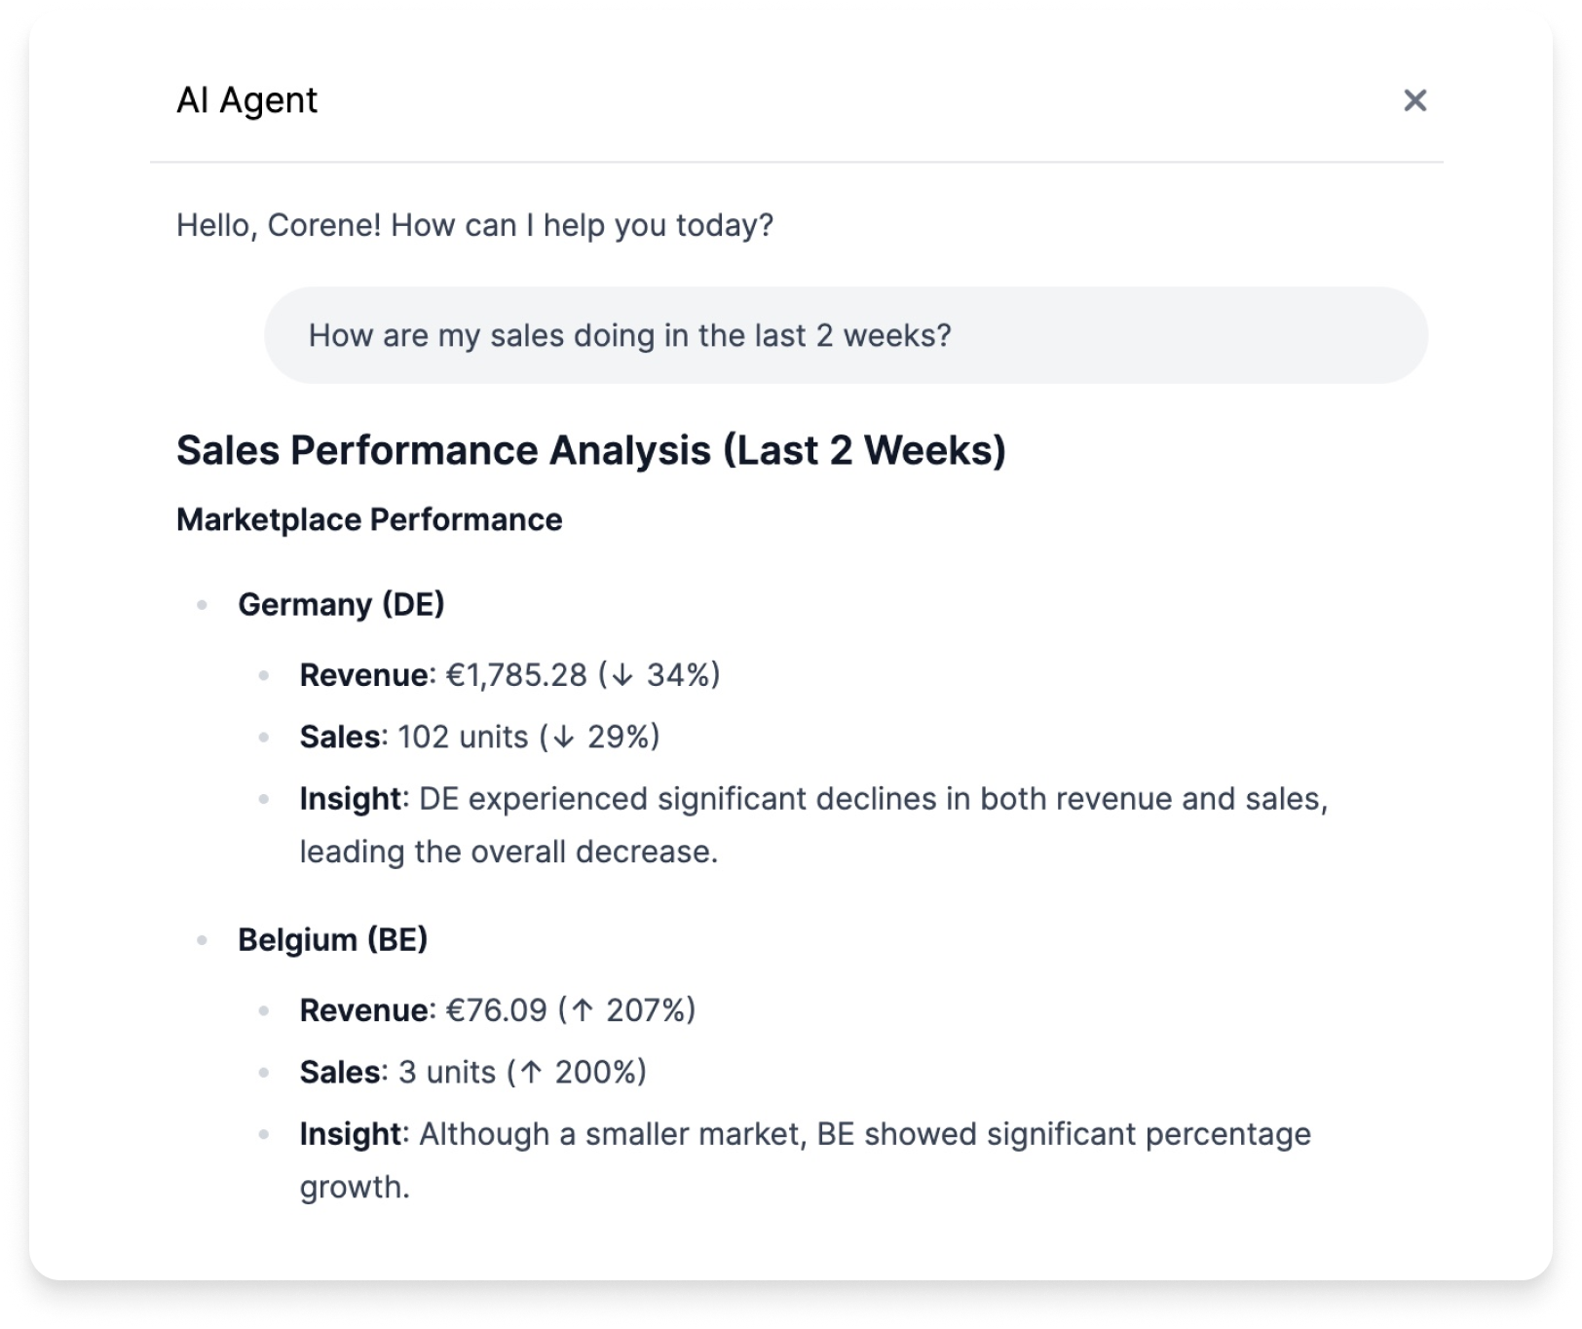Click the Sales Performance Analysis heading
The height and width of the screenshot is (1329, 1582).
point(590,450)
